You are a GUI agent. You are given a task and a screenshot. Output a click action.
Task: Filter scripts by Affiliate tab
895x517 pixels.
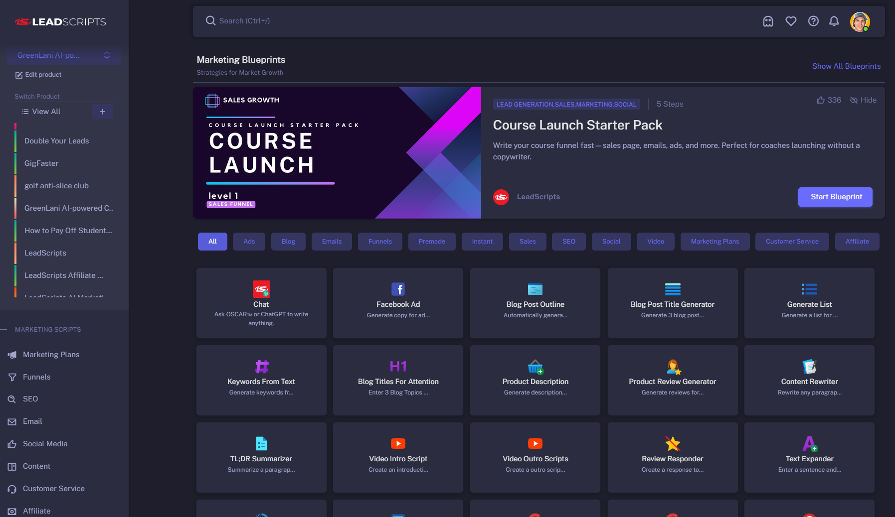[857, 242]
